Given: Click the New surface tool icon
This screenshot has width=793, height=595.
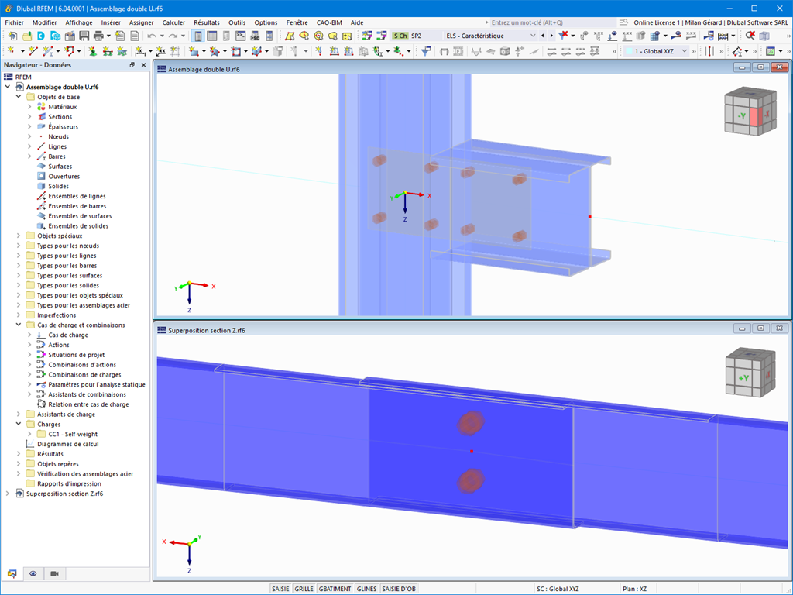Looking at the screenshot, I should point(194,51).
